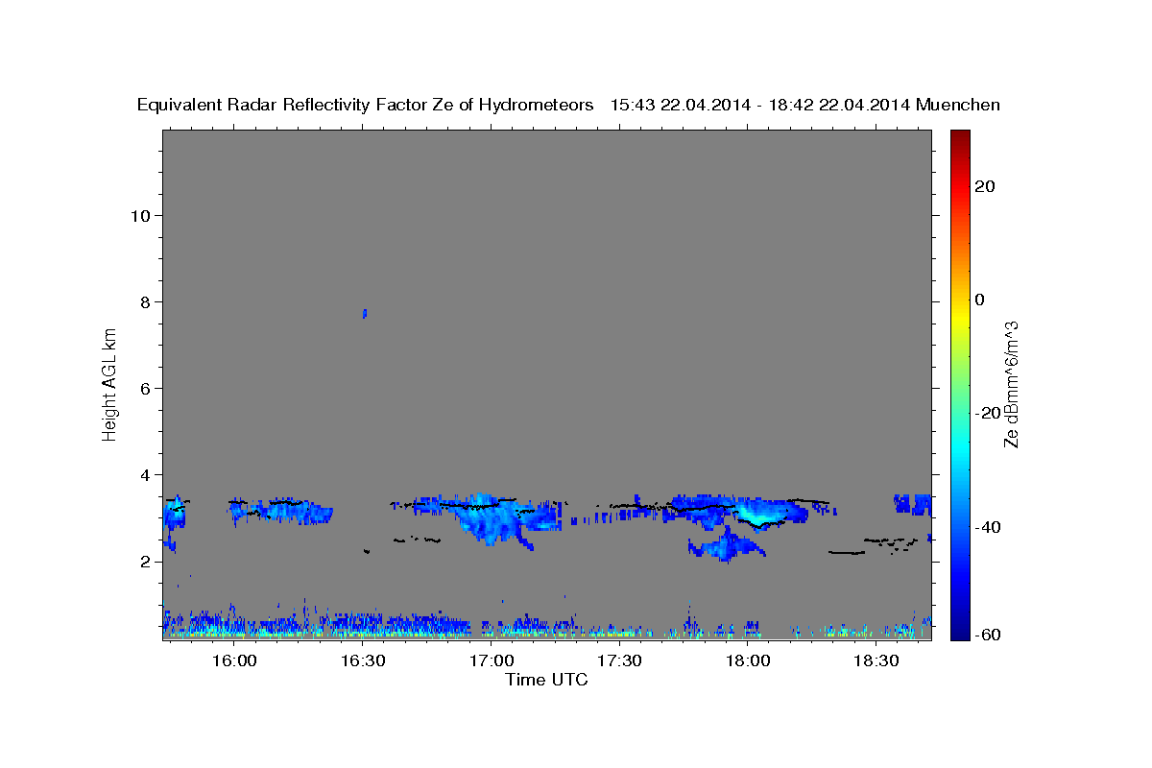Click the 'Ze dBmm^6/m^3' colorbar unit label
This screenshot has height=768, width=1152.
(x=1011, y=384)
